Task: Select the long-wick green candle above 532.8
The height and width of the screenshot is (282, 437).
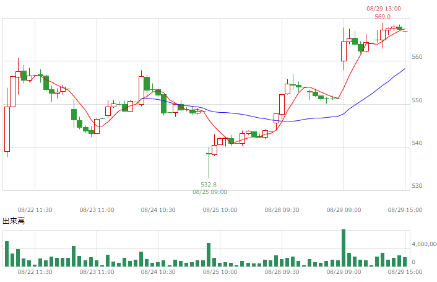Action: (x=209, y=162)
